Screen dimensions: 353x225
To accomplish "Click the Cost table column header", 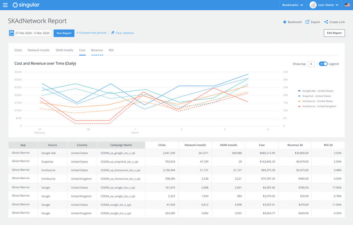I will [262, 145].
